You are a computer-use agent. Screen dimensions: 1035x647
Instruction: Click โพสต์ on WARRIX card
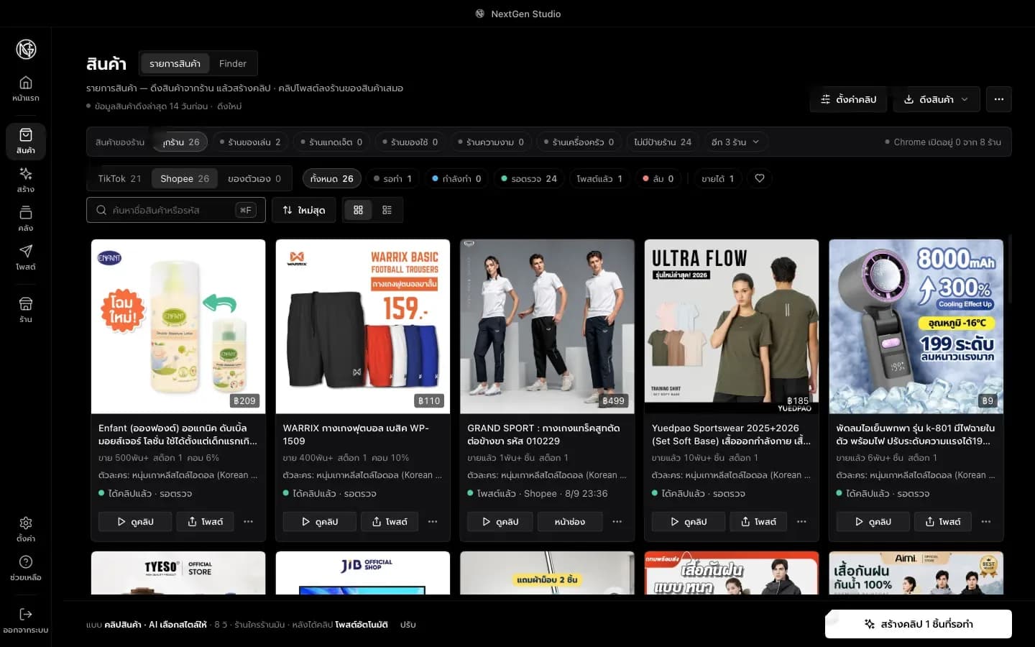click(x=389, y=521)
